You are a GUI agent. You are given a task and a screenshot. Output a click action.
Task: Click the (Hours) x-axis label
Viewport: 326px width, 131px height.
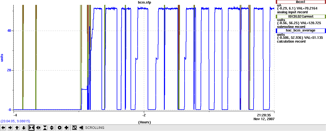point(144,122)
